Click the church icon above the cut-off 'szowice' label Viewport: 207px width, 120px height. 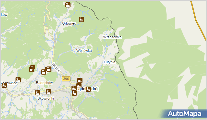(x=18, y=80)
